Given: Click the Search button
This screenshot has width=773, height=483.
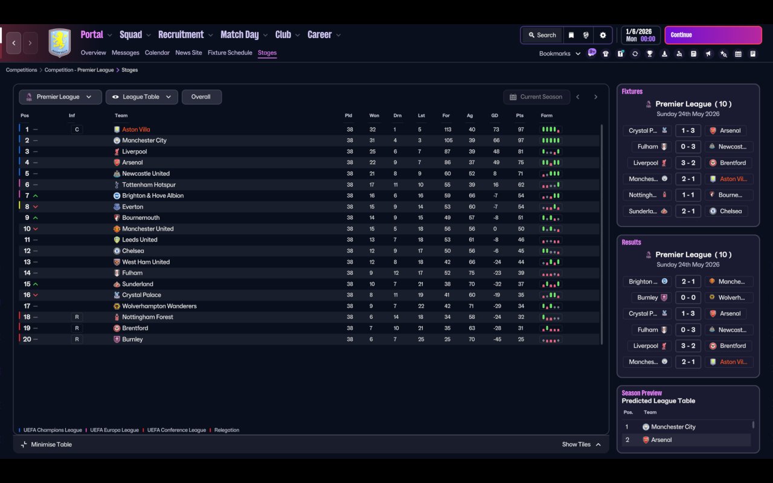Looking at the screenshot, I should (x=542, y=35).
